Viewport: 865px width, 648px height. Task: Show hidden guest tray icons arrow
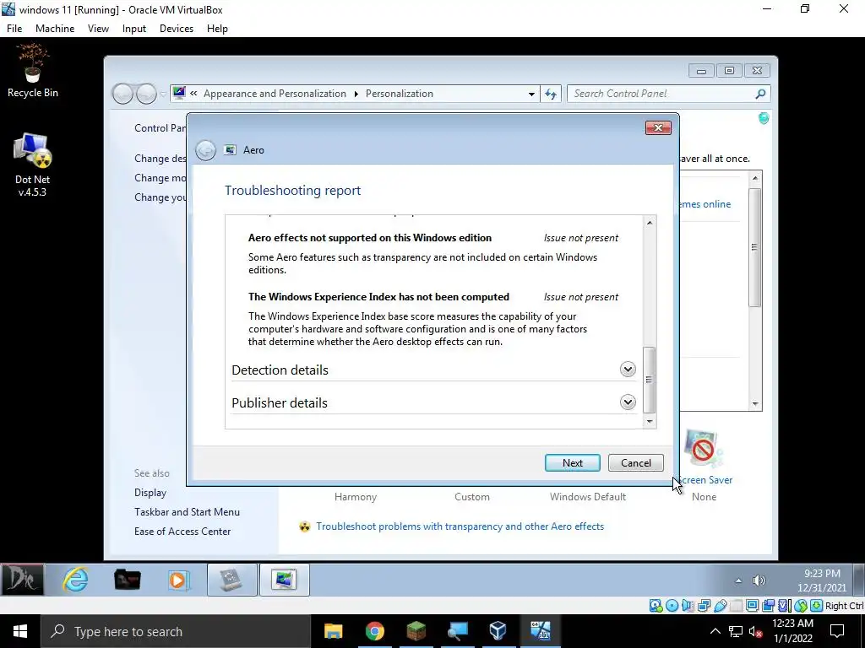coord(738,580)
